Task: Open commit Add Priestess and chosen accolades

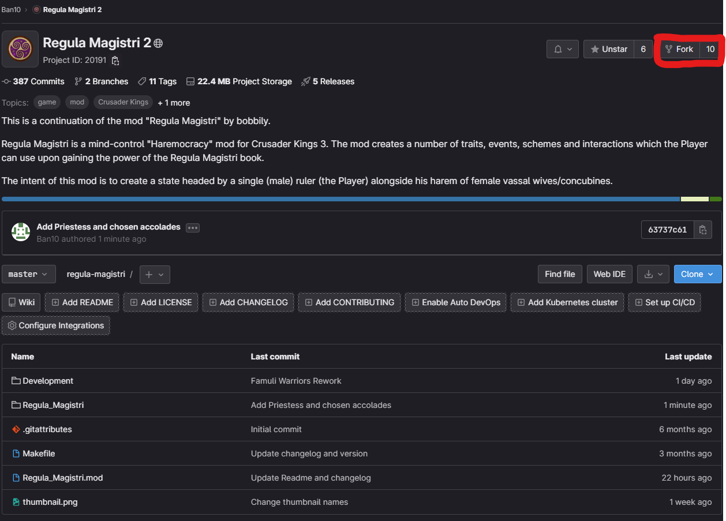Action: 108,227
